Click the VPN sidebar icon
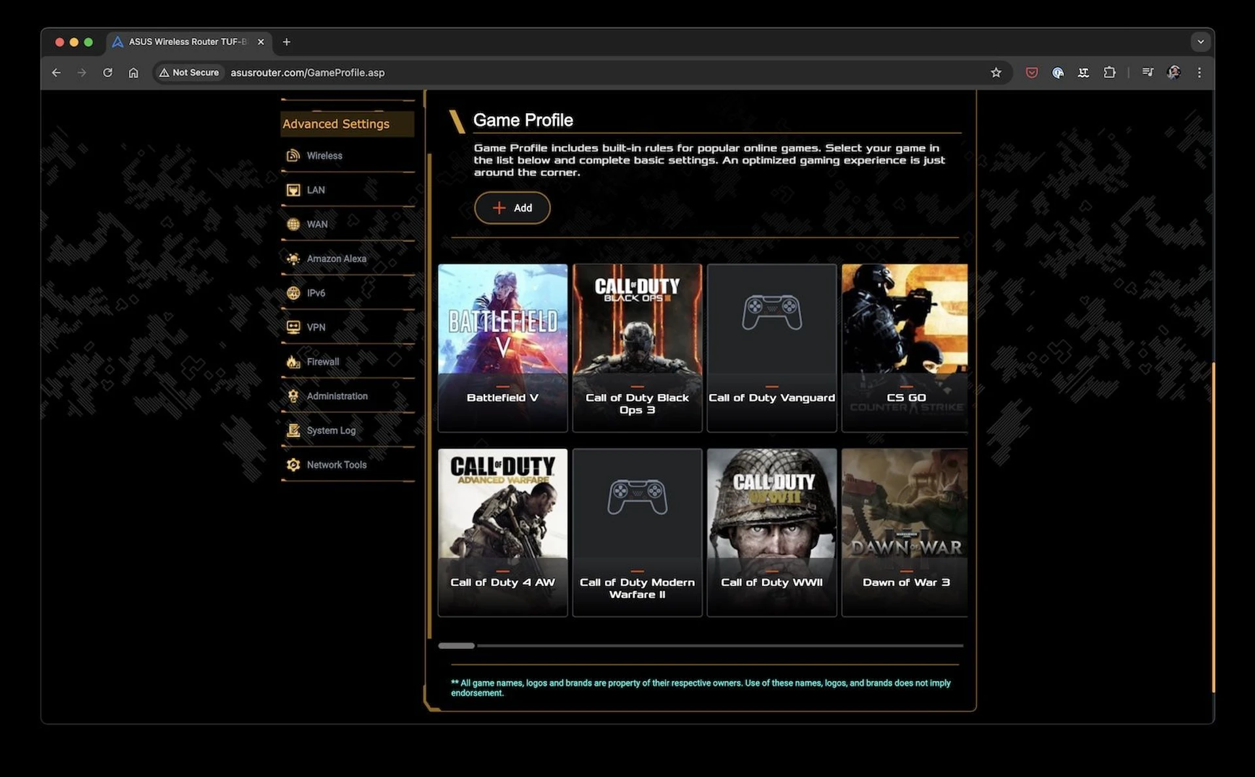 tap(293, 327)
